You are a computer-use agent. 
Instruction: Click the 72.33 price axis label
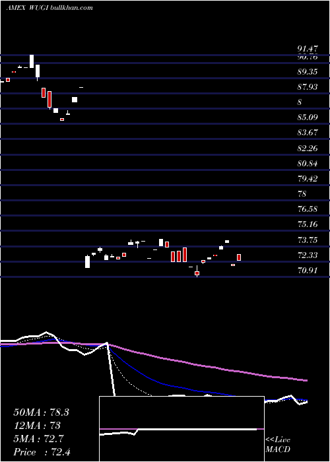pos(308,255)
